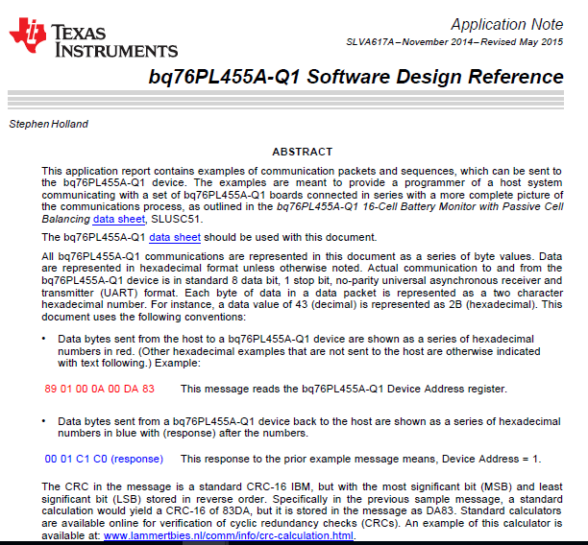588x545 pixels.
Task: Click the Texas Instruments logo
Action: (x=93, y=37)
